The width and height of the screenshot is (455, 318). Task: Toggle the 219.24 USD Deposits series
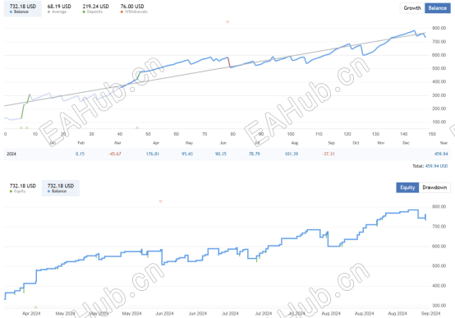tap(95, 8)
